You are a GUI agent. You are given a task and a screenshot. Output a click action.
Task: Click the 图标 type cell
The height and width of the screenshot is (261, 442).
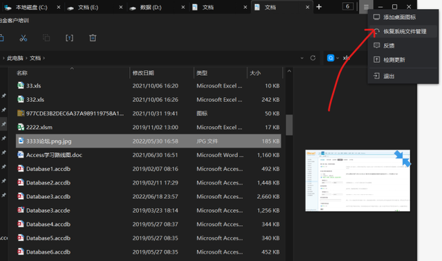click(202, 113)
